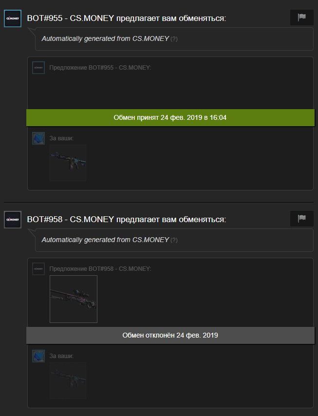Screen dimensions: 318x416
Task: Open the (?) help link in BOT#958 message
Action: click(x=174, y=240)
